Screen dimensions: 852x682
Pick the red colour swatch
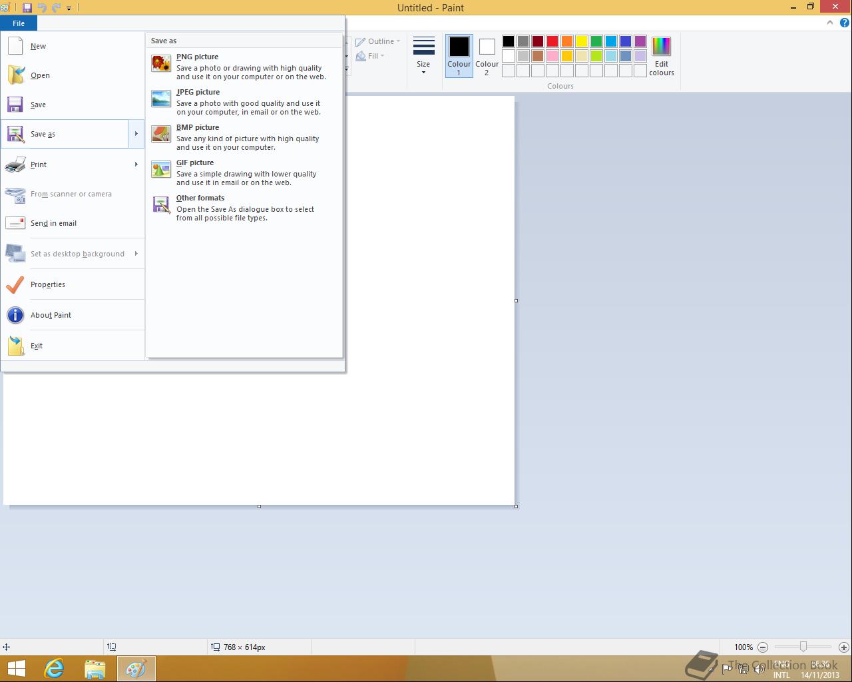pyautogui.click(x=552, y=41)
